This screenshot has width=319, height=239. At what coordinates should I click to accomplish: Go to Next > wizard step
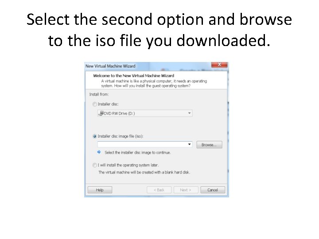[186, 190]
